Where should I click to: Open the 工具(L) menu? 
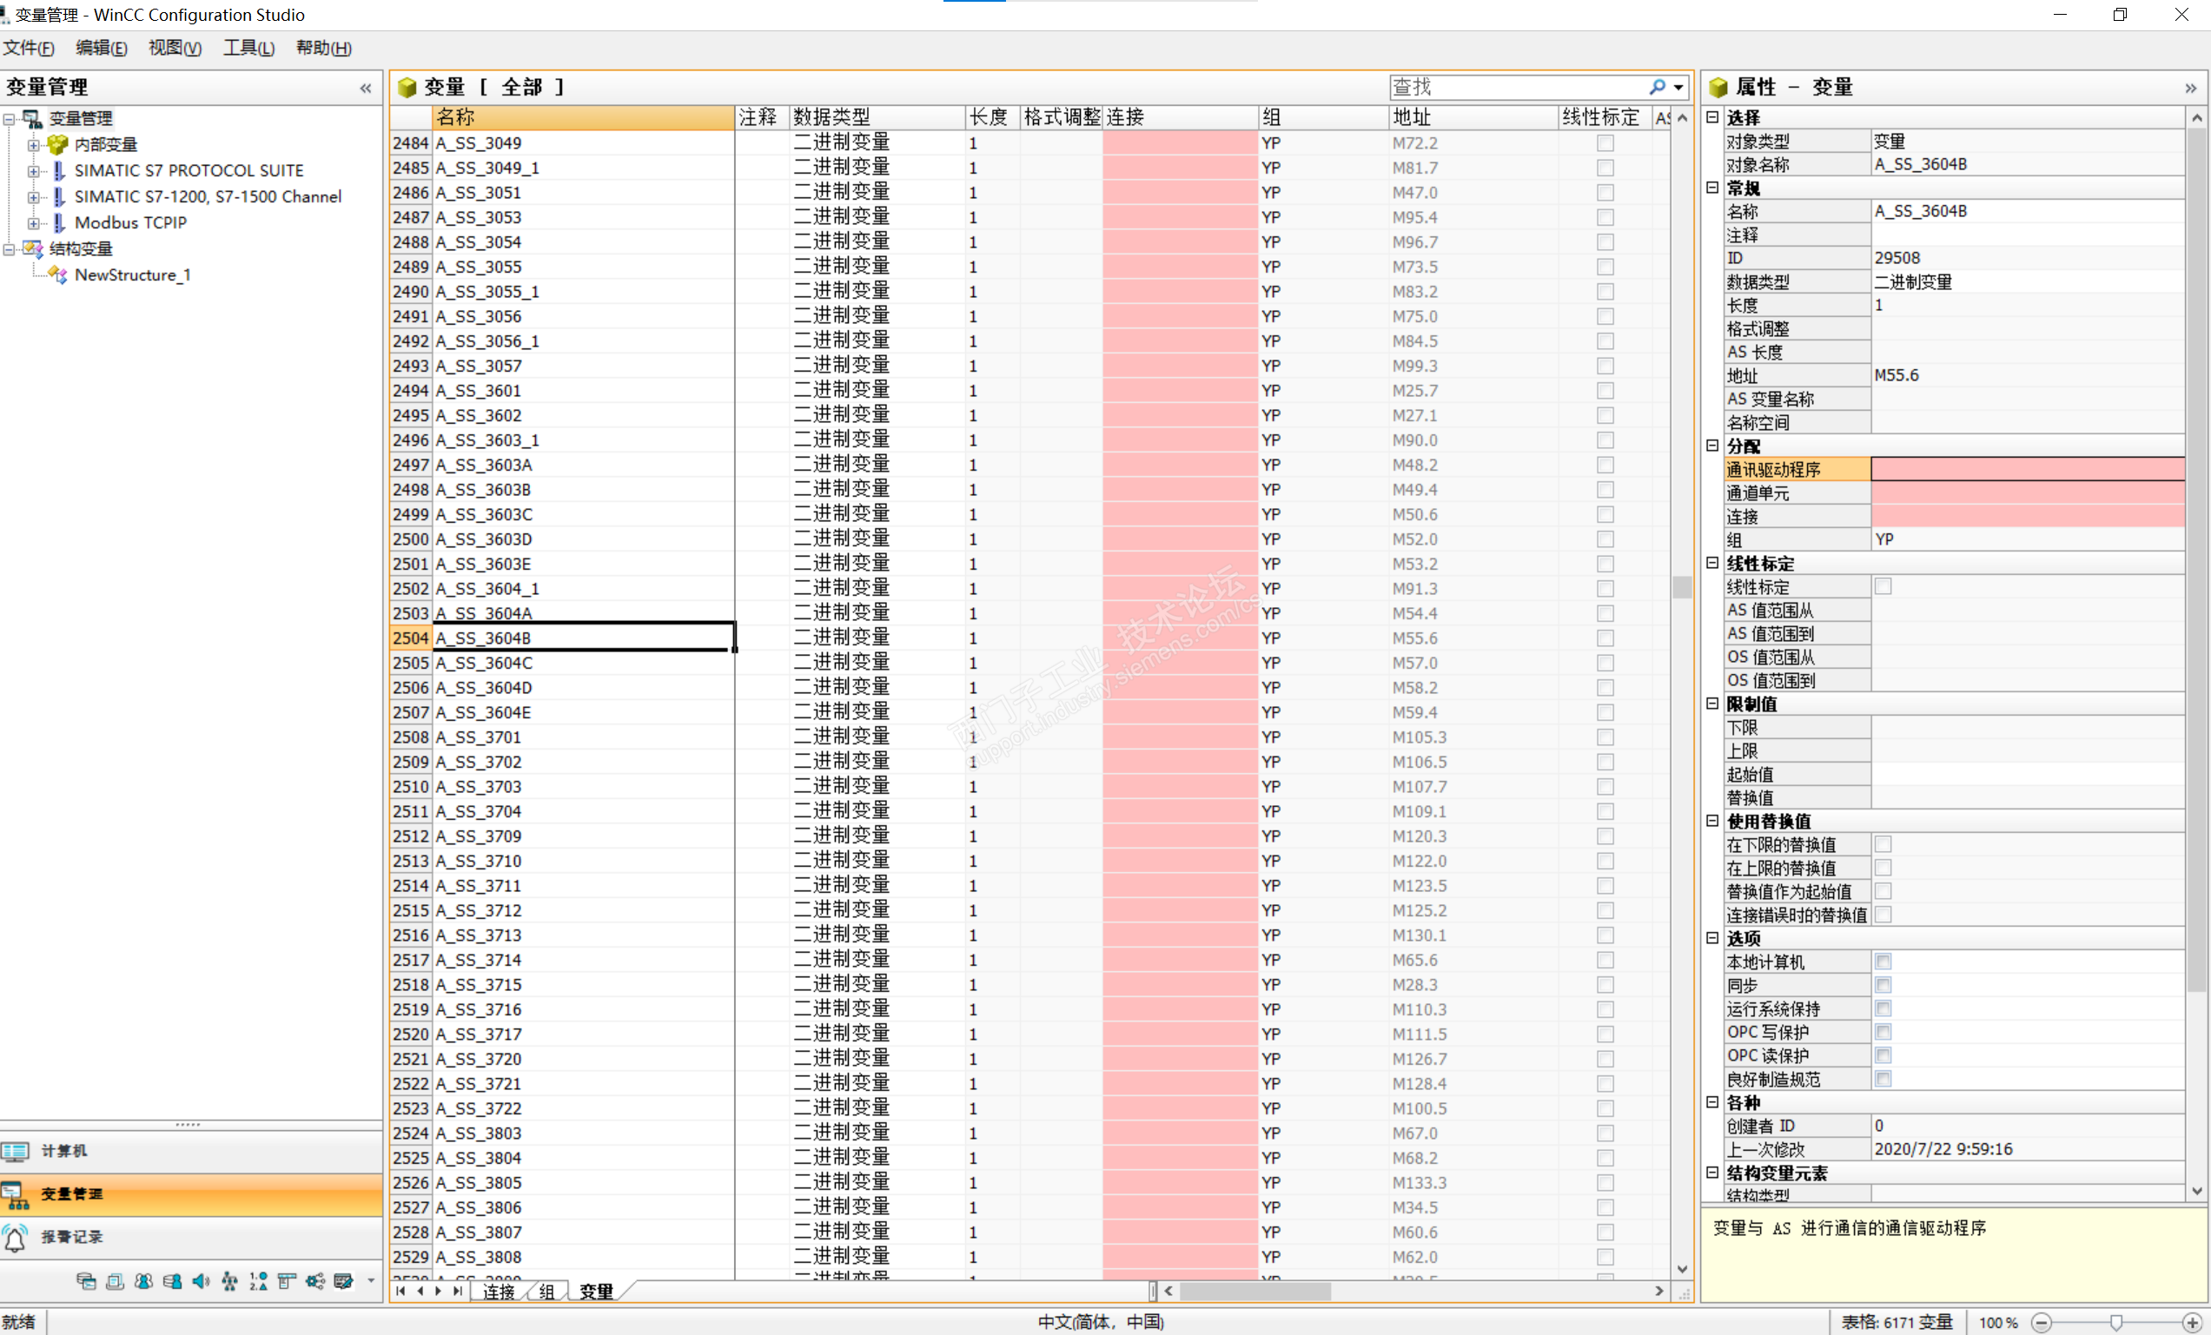(248, 49)
